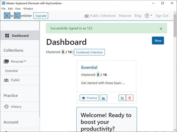Click the app icon in the title bar
This screenshot has height=132, width=177.
[4, 3]
